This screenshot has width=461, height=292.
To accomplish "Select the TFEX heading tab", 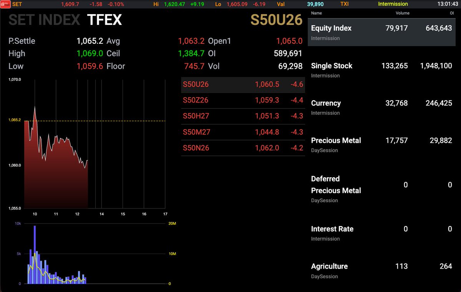I will click(x=104, y=20).
